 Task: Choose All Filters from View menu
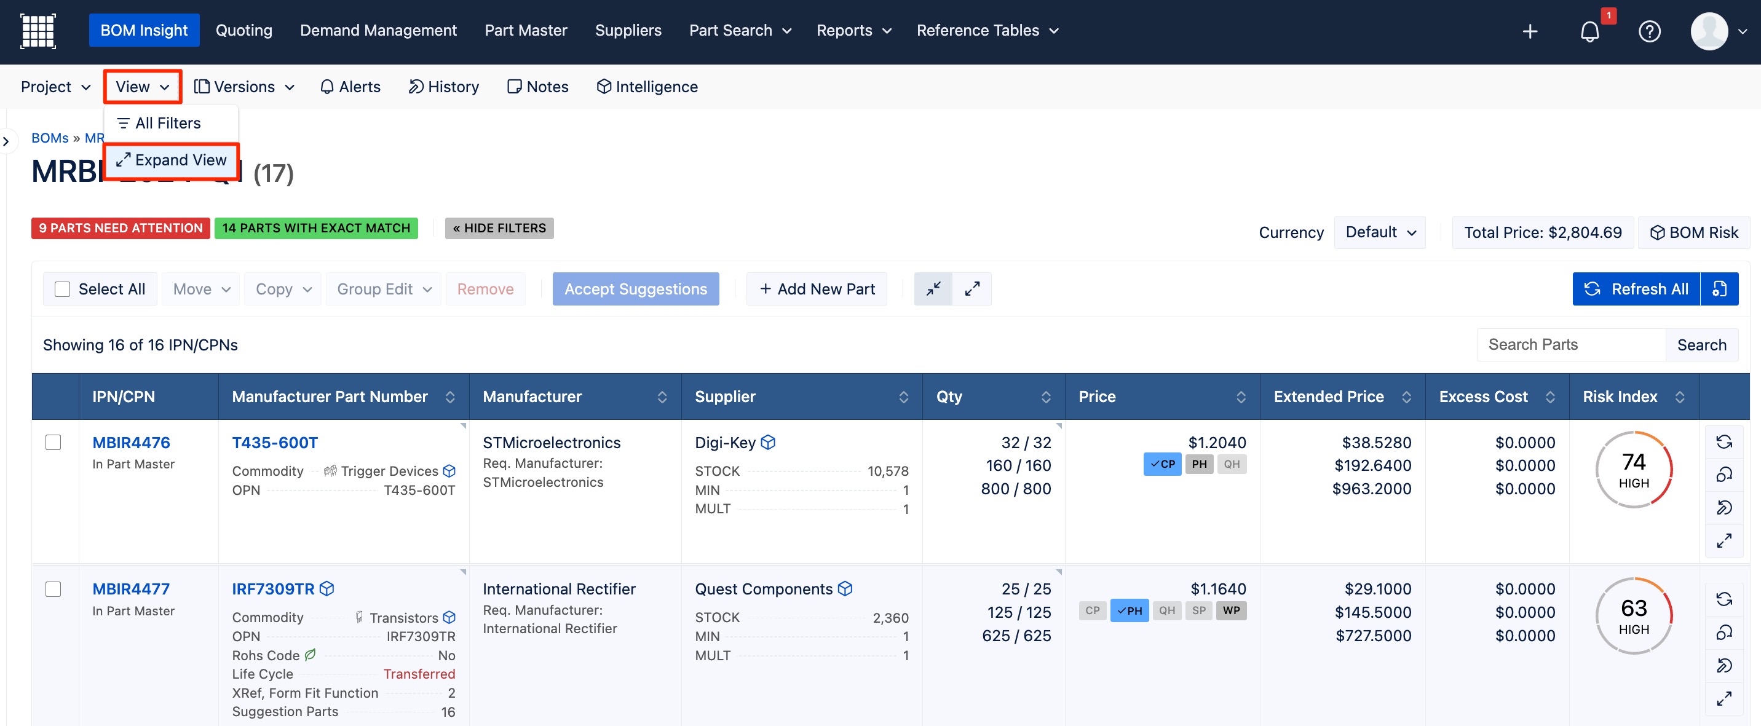(171, 124)
